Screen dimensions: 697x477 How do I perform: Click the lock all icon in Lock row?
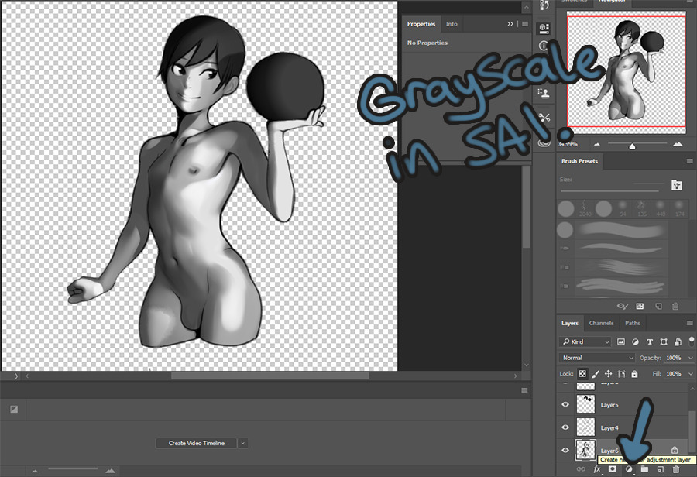tap(633, 374)
